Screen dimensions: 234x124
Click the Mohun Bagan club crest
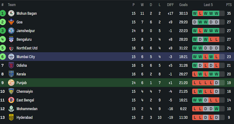(x=11, y=13)
